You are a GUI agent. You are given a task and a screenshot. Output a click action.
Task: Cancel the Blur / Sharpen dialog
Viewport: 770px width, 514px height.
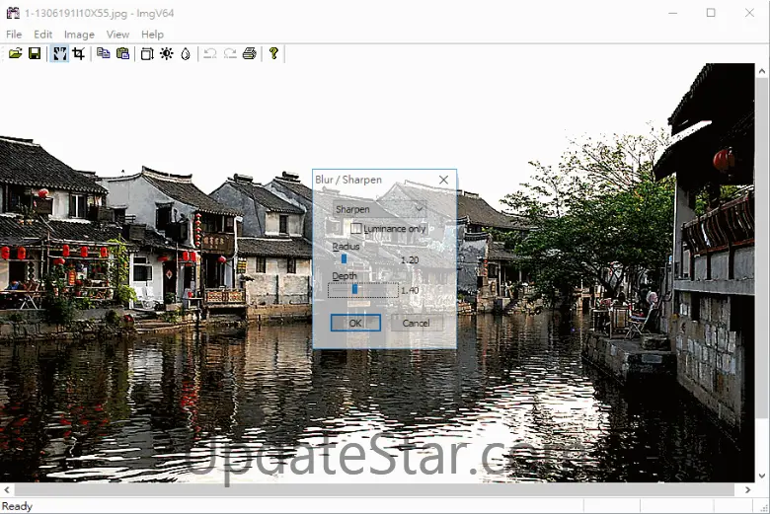coord(416,323)
